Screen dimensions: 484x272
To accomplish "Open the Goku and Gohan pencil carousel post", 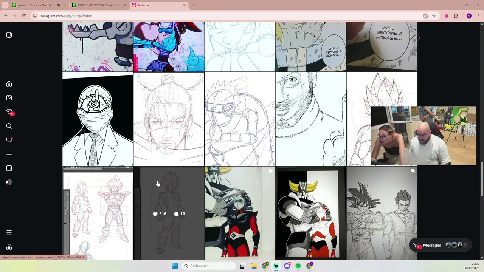I will point(382,213).
